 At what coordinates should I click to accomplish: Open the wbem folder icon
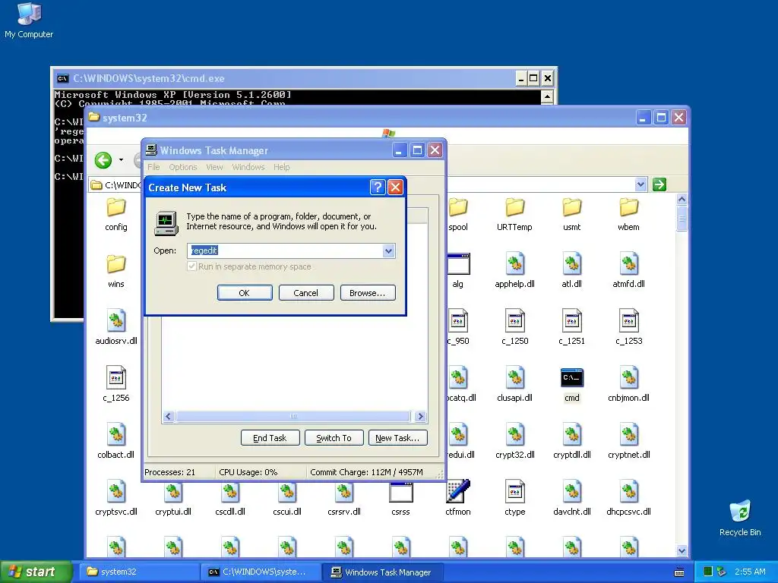point(629,208)
